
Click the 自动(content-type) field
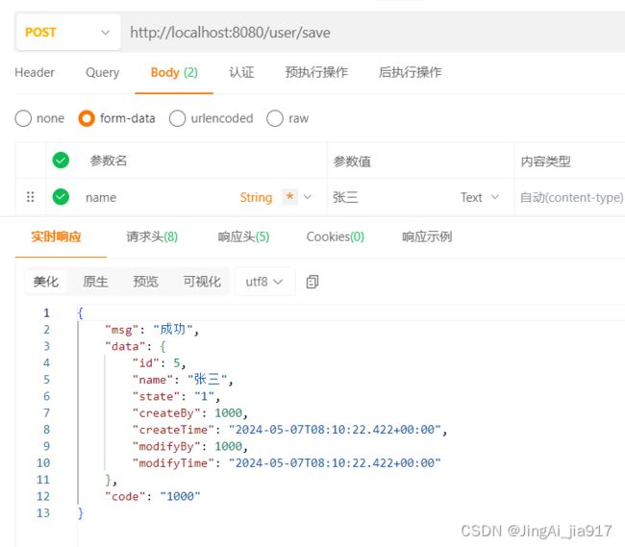pos(571,197)
